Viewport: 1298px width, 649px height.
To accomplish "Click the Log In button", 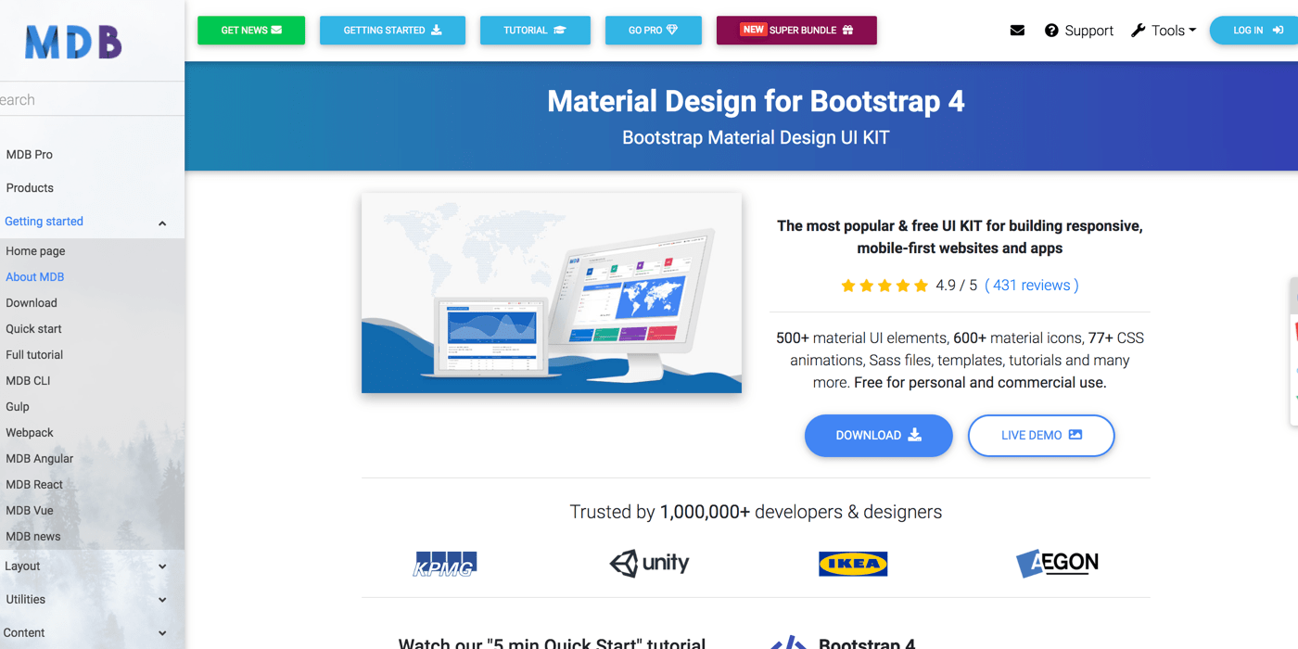I will 1254,31.
